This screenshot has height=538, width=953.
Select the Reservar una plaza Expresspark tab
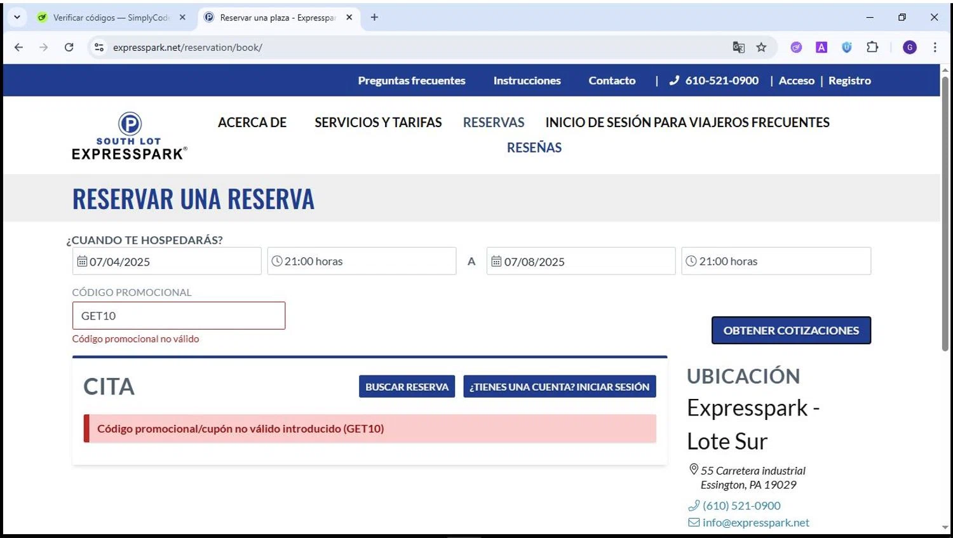[278, 18]
